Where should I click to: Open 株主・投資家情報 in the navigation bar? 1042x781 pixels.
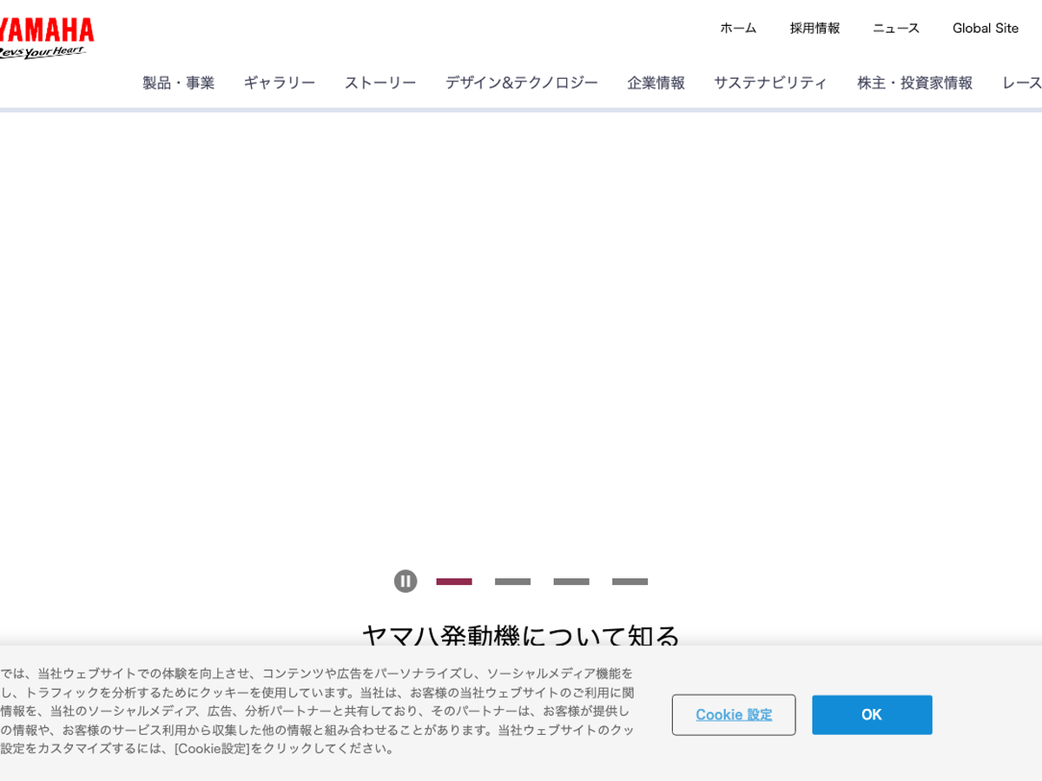(914, 83)
